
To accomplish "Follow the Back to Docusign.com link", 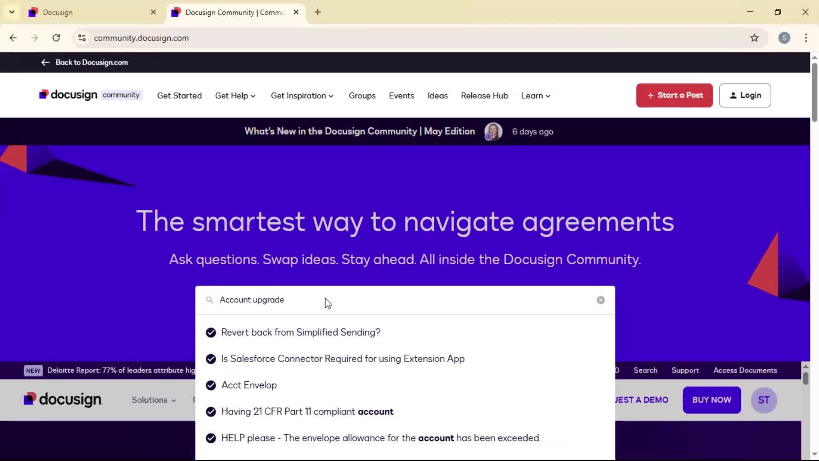I will click(x=92, y=62).
